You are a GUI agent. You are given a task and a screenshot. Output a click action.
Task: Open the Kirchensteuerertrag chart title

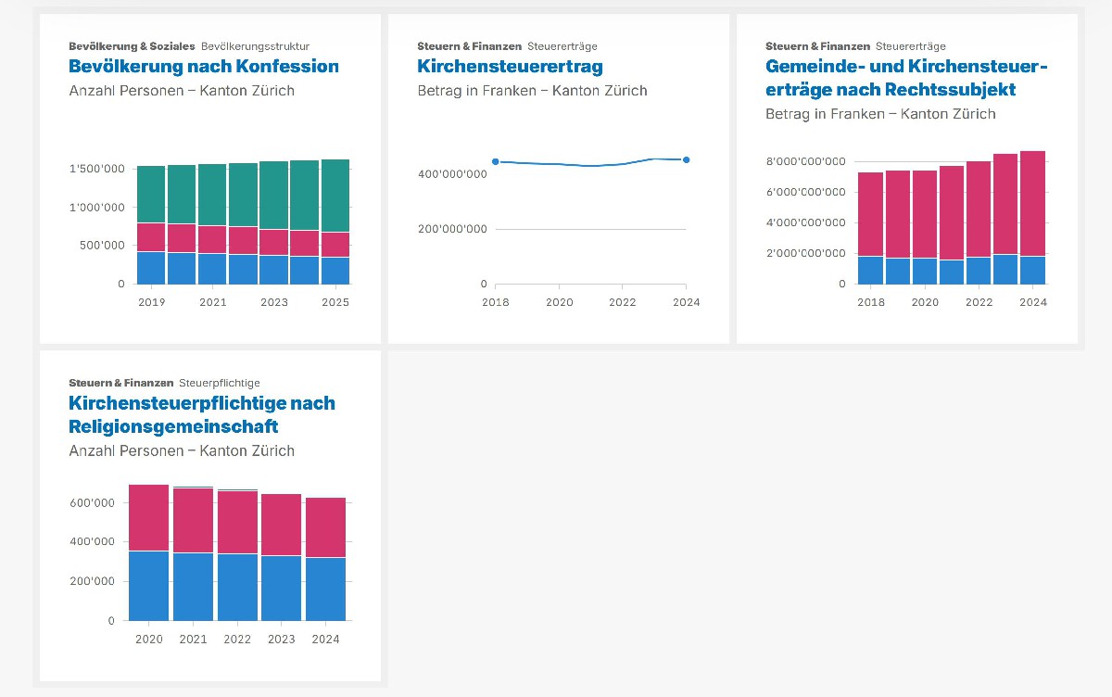click(510, 67)
